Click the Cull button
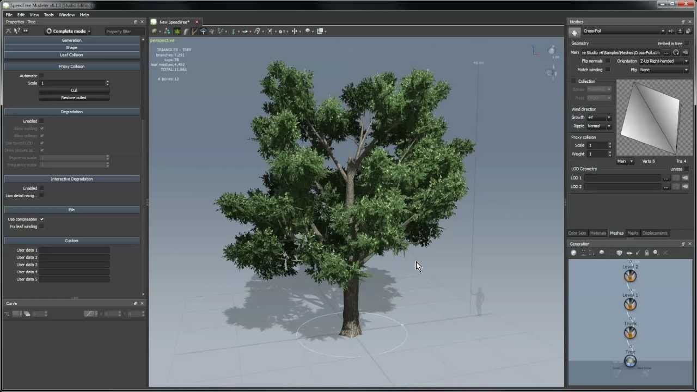 click(74, 90)
